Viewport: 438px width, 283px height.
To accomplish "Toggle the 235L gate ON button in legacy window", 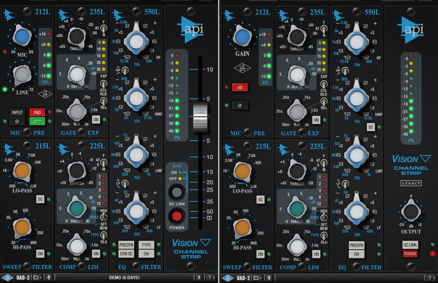I will click(x=316, y=120).
